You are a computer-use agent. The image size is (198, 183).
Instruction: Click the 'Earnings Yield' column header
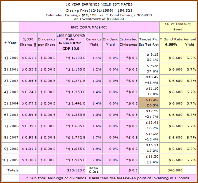pos(94,42)
